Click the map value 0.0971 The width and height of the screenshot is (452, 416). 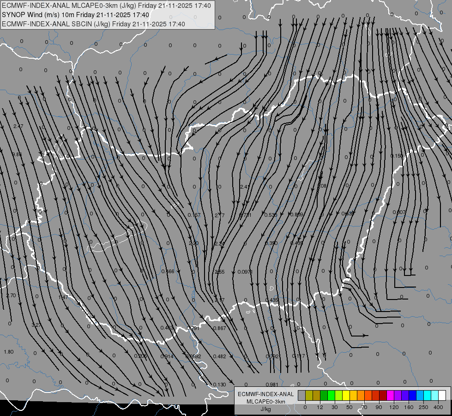pos(245,272)
